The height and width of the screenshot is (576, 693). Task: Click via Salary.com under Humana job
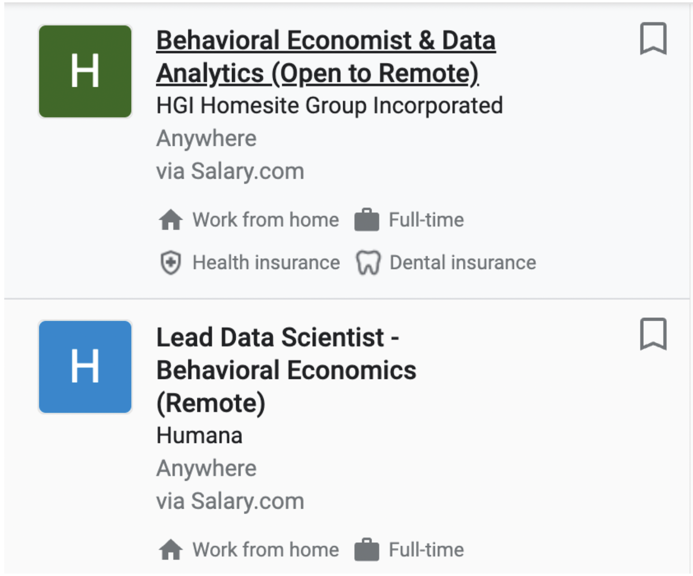230,501
